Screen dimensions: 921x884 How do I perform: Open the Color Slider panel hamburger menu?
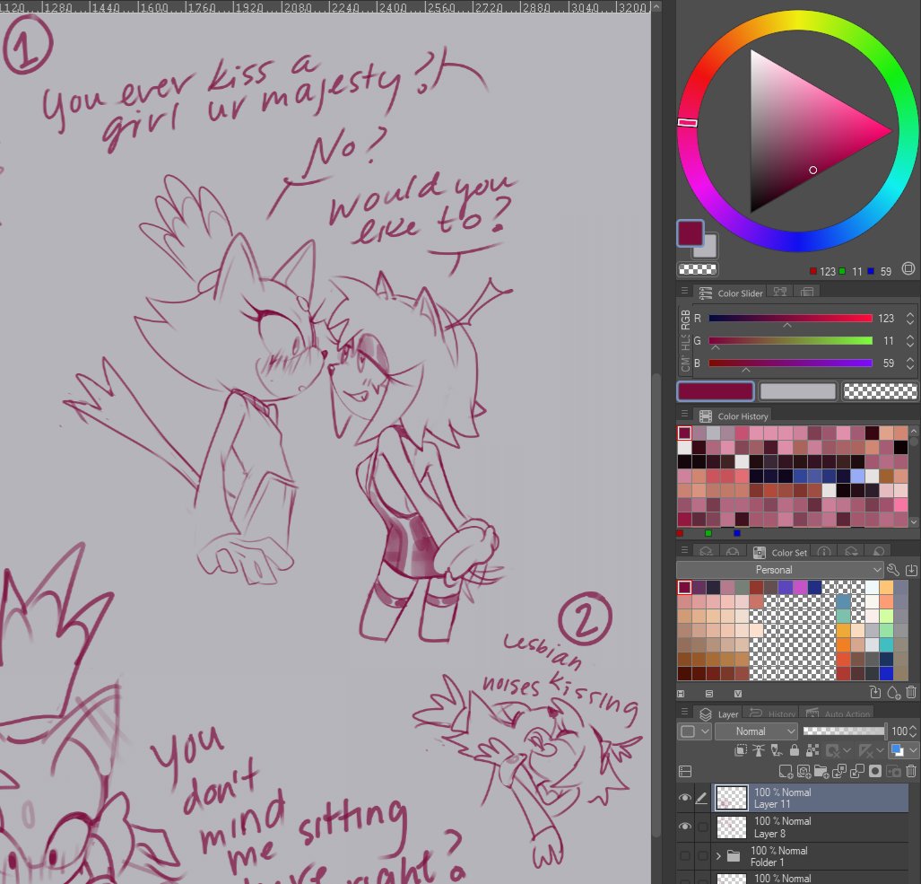click(684, 291)
